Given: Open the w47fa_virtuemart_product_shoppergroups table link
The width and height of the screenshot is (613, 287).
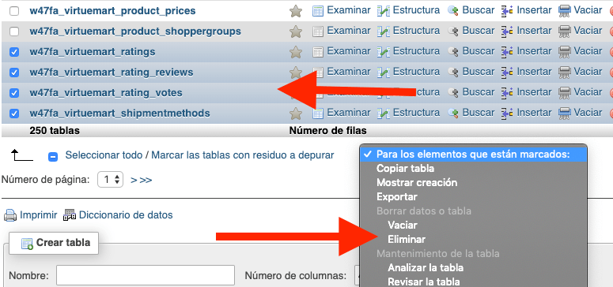Looking at the screenshot, I should [135, 32].
